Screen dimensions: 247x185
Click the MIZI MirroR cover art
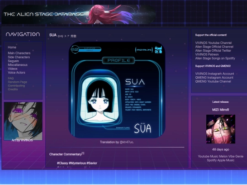[x=220, y=129]
